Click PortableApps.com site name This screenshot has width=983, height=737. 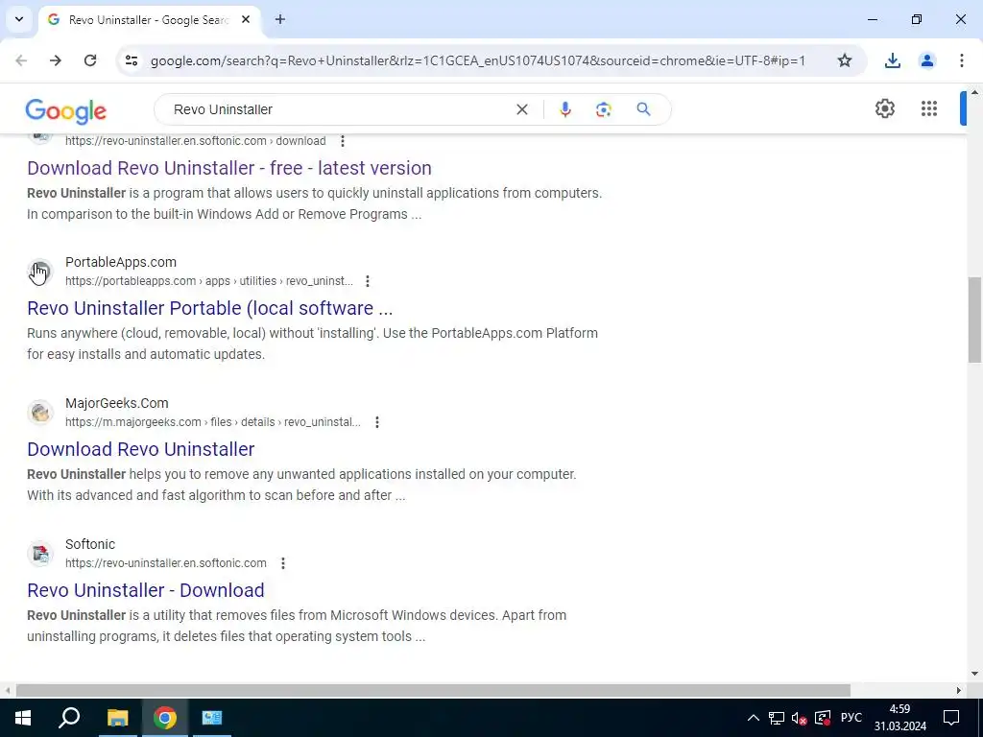(121, 262)
